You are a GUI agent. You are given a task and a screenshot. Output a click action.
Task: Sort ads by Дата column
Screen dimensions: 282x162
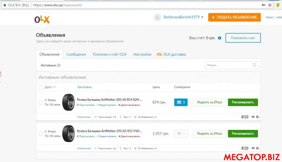coord(50,87)
